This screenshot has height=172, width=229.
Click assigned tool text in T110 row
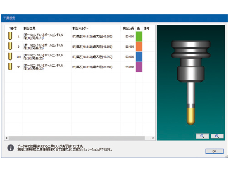click(43, 57)
